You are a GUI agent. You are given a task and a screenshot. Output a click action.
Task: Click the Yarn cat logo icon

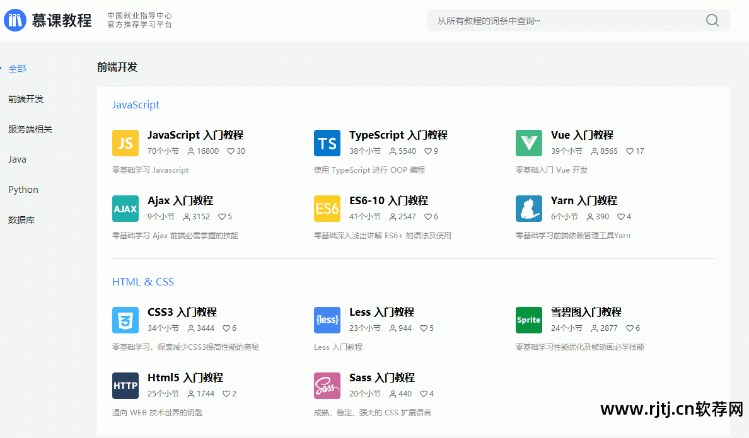(528, 209)
